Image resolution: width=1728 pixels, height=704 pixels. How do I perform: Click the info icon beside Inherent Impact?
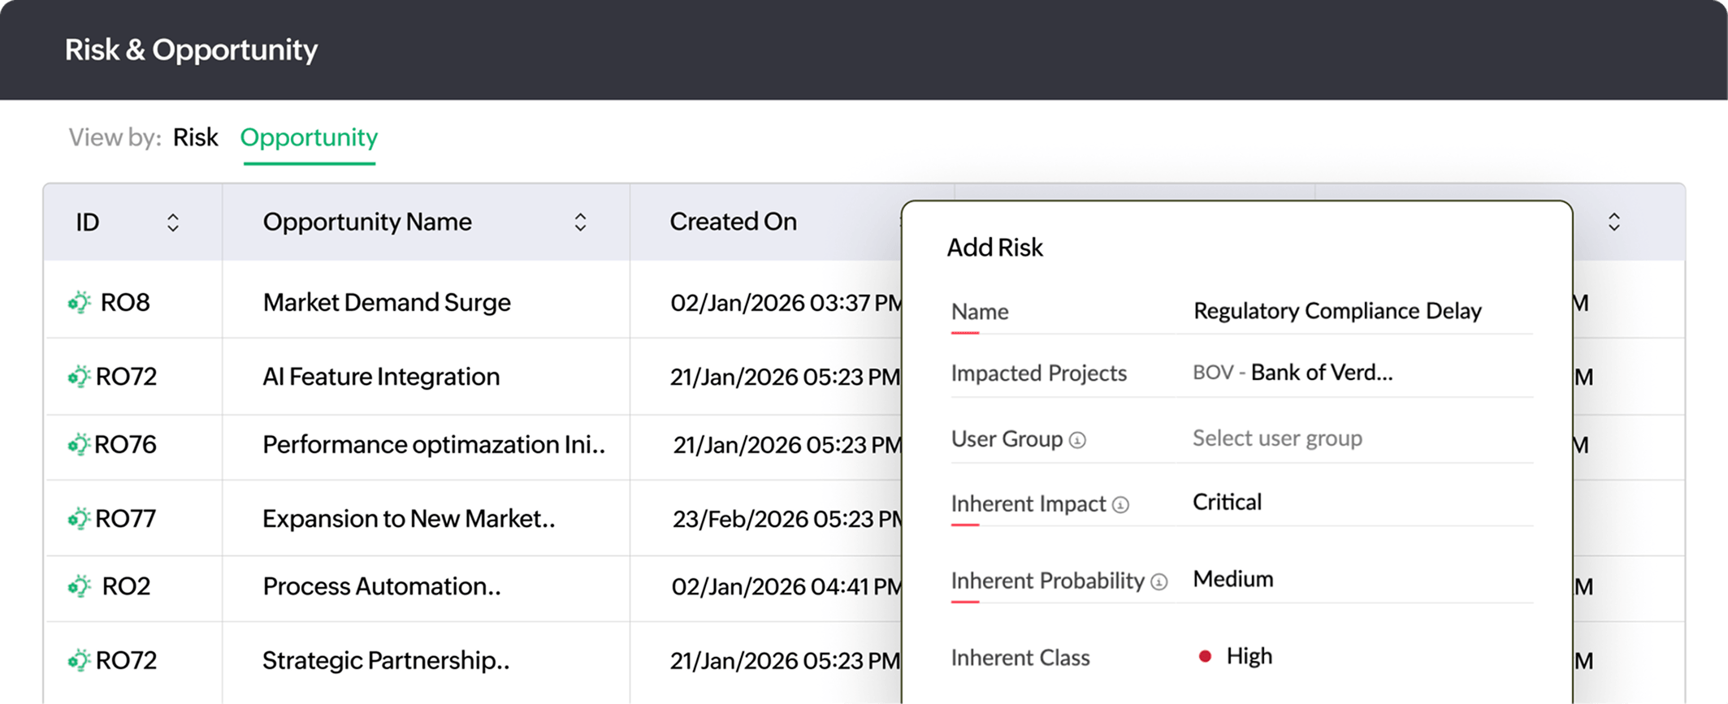(x=1120, y=505)
